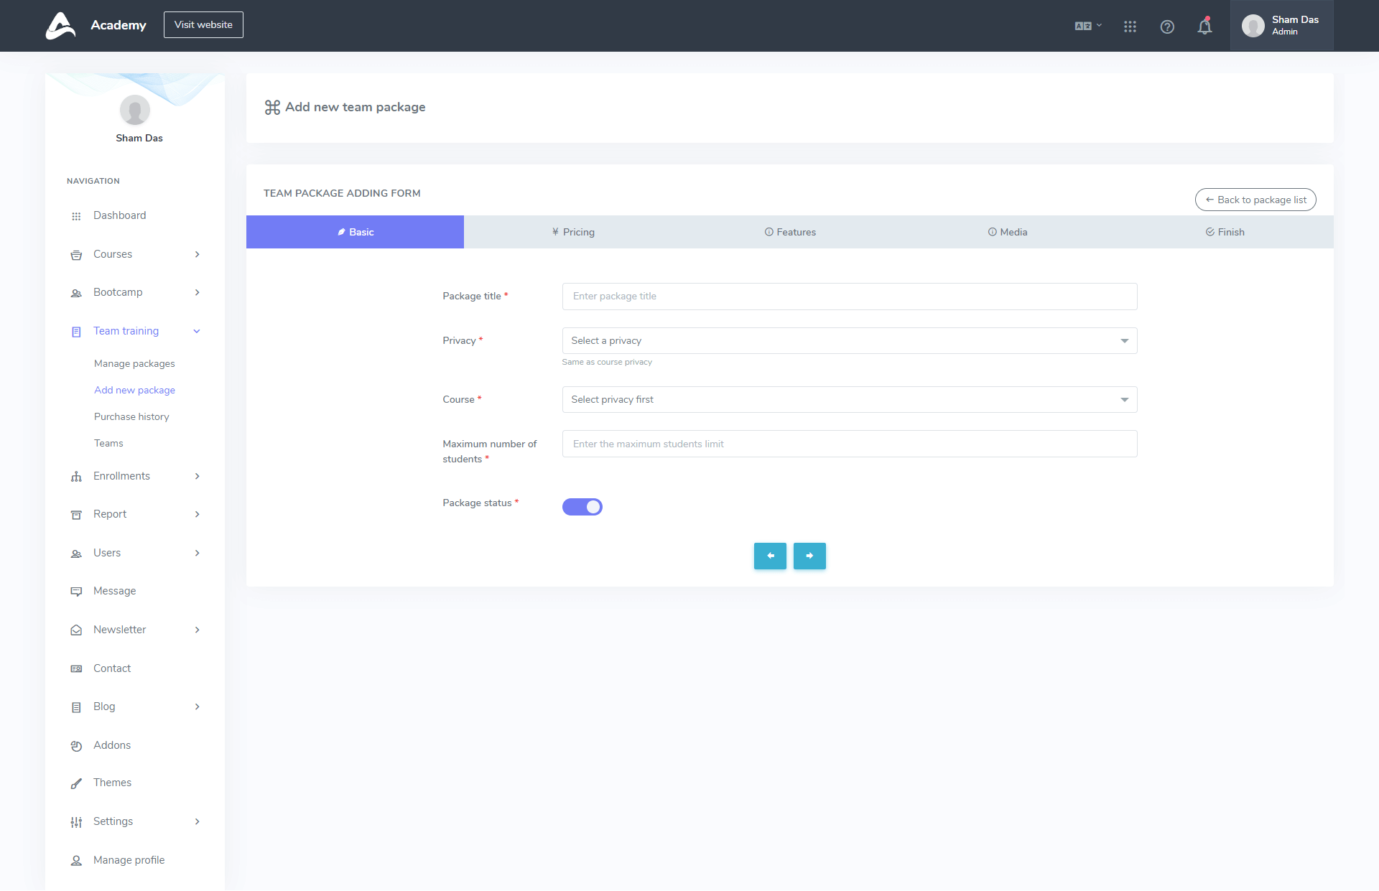Open Manage packages in sidebar
The width and height of the screenshot is (1379, 891).
click(134, 363)
